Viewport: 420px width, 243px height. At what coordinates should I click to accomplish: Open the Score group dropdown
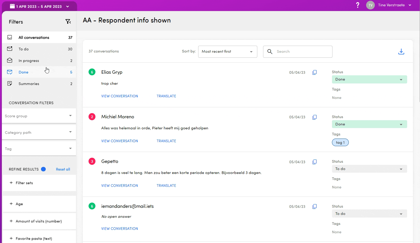[39, 116]
